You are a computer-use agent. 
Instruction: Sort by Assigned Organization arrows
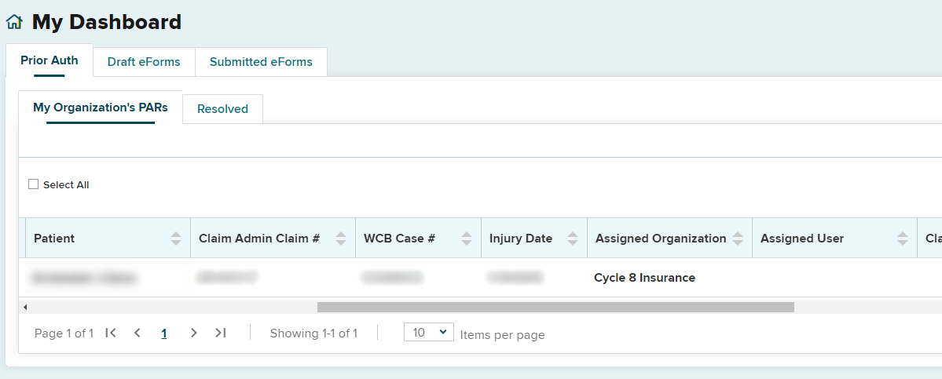[737, 239]
